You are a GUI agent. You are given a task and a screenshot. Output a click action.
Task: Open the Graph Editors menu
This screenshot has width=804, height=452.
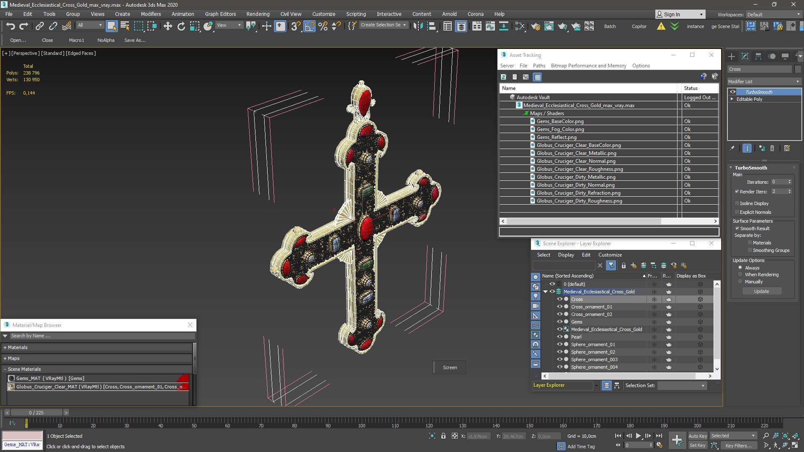tap(220, 14)
